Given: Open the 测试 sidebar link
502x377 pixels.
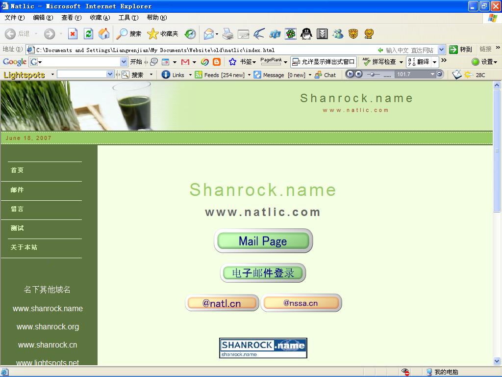Looking at the screenshot, I should (x=17, y=228).
